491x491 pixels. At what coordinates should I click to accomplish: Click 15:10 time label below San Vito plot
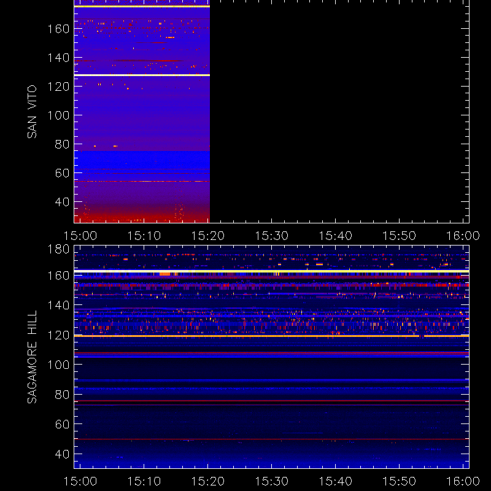point(144,236)
